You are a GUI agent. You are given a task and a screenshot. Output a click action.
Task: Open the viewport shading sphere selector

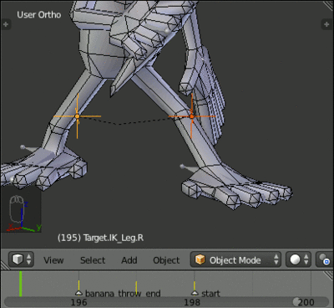298,259
